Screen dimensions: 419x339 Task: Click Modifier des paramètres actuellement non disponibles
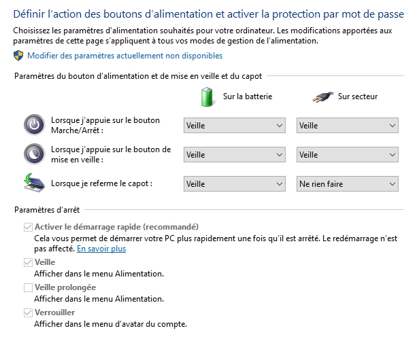tap(124, 56)
